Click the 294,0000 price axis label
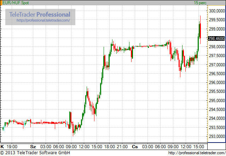Screen dimensions: 226x156 tap(217, 118)
